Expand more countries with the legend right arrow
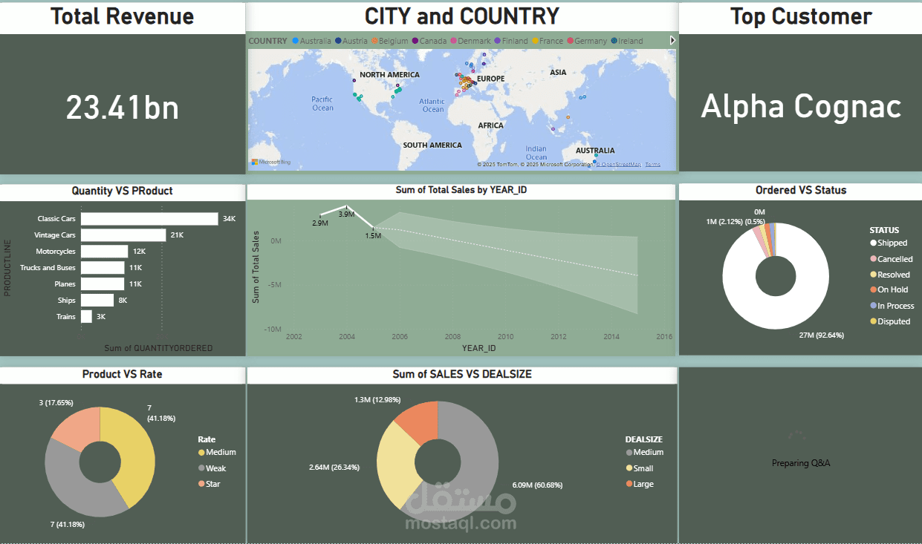922x544 pixels. point(672,41)
